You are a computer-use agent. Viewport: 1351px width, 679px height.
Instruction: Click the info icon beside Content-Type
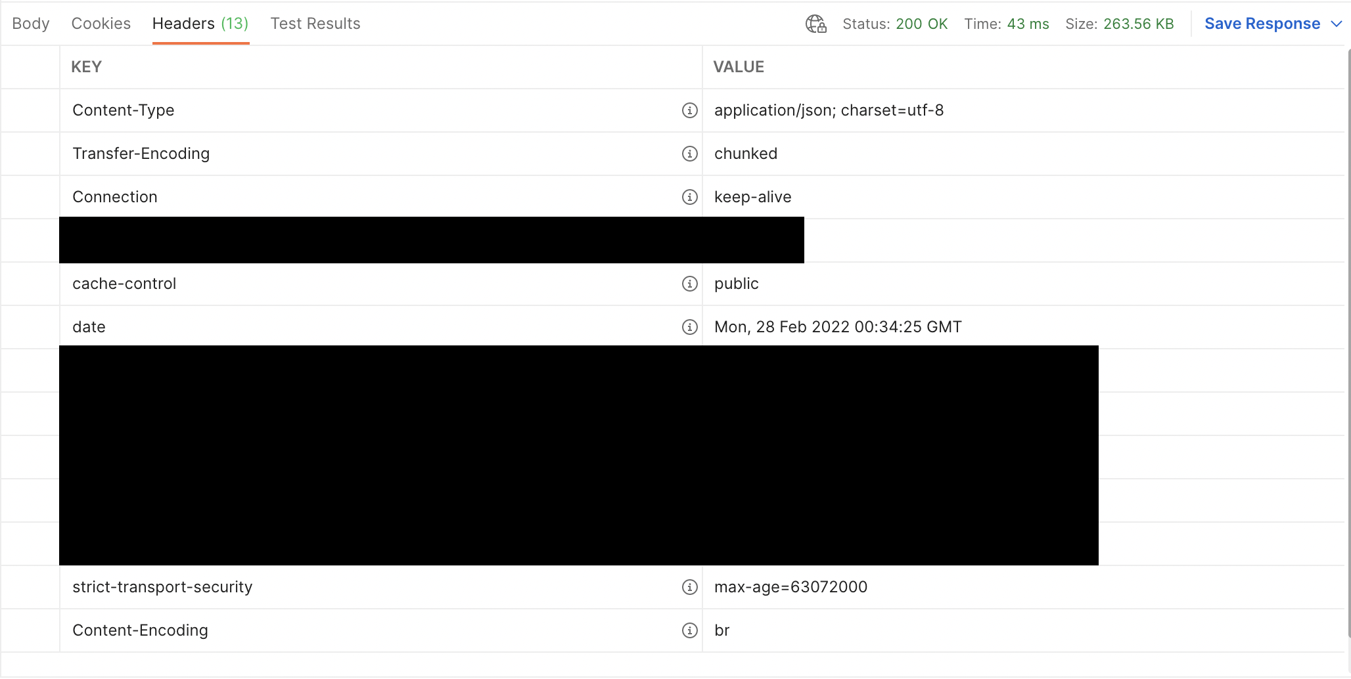tap(689, 110)
